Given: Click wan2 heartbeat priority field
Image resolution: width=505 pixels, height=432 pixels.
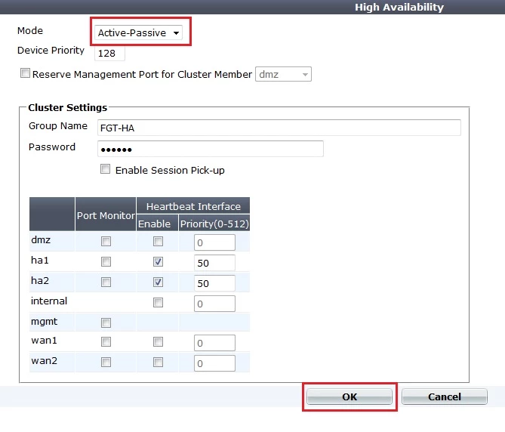Looking at the screenshot, I should click(214, 363).
